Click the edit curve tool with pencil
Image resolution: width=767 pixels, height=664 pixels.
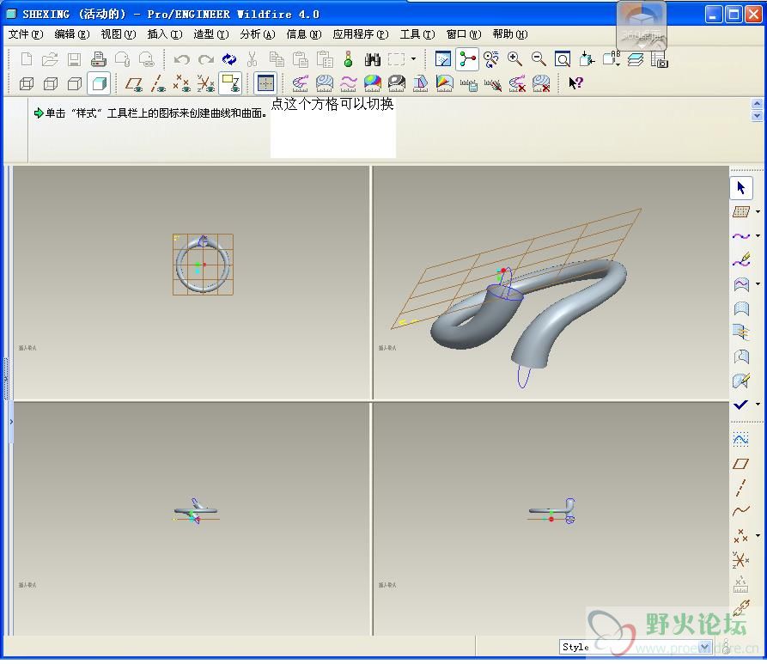(741, 259)
